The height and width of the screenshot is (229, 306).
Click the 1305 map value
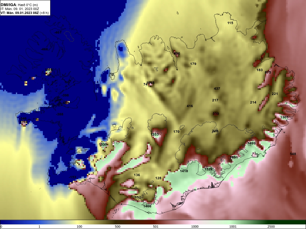point(284,118)
